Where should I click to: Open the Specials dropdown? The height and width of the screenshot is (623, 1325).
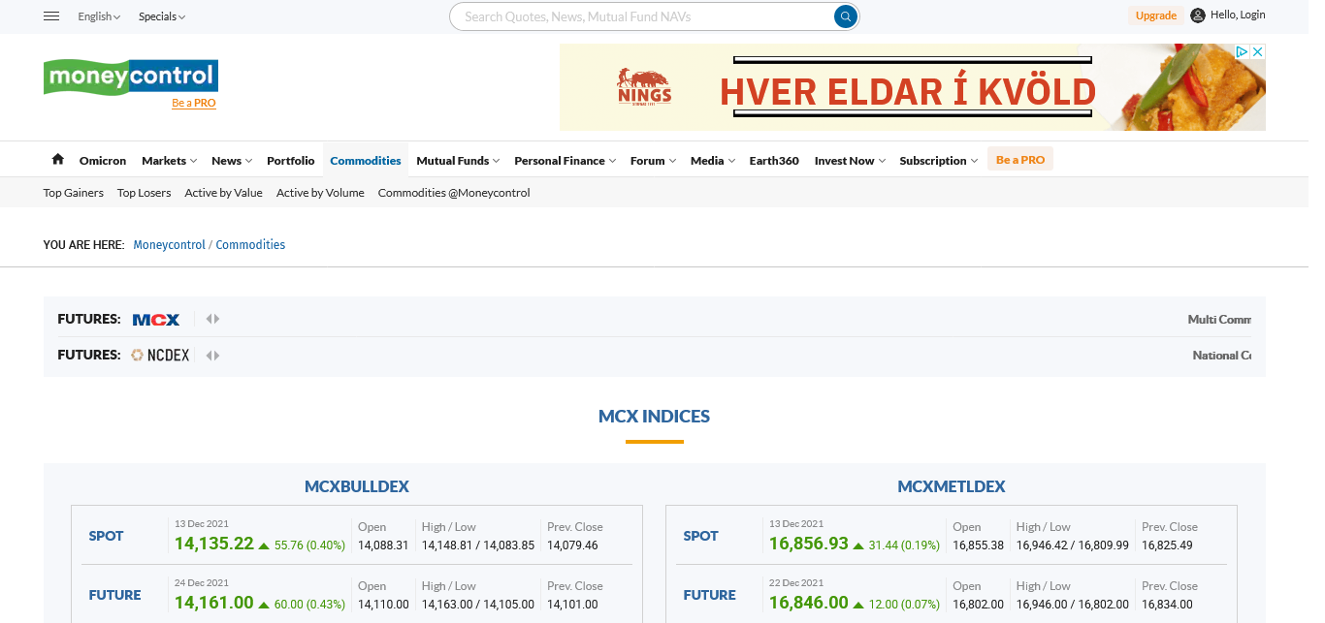[x=161, y=16]
